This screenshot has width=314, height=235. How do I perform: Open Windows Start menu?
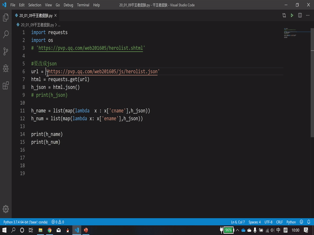tap(4, 230)
